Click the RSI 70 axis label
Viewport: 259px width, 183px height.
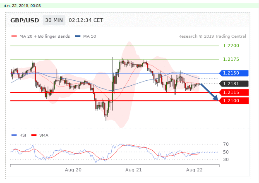coord(226,144)
